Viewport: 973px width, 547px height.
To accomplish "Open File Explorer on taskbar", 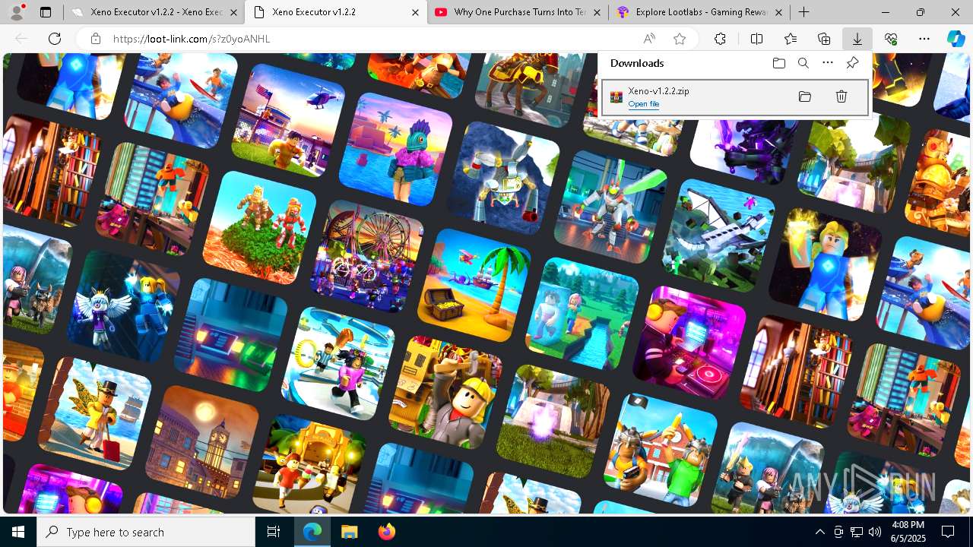I will (x=349, y=533).
